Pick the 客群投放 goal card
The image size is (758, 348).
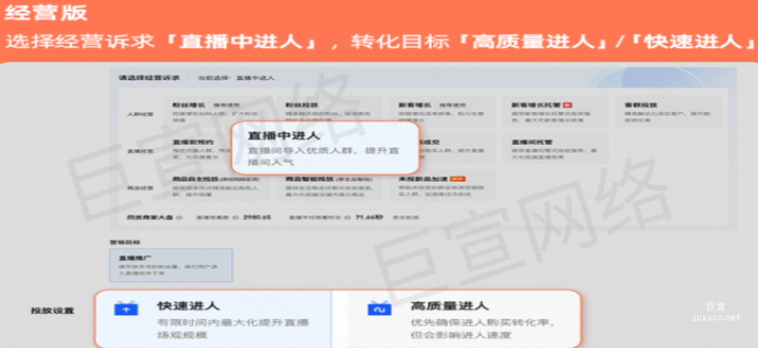point(669,111)
